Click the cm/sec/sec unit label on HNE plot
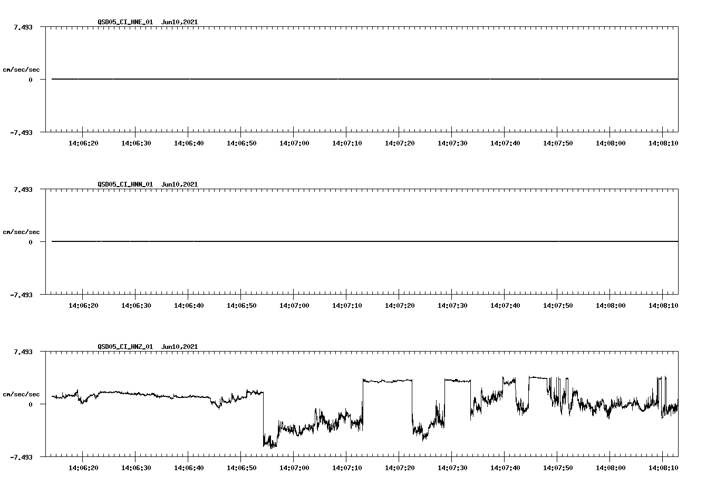716x487 pixels. [21, 70]
